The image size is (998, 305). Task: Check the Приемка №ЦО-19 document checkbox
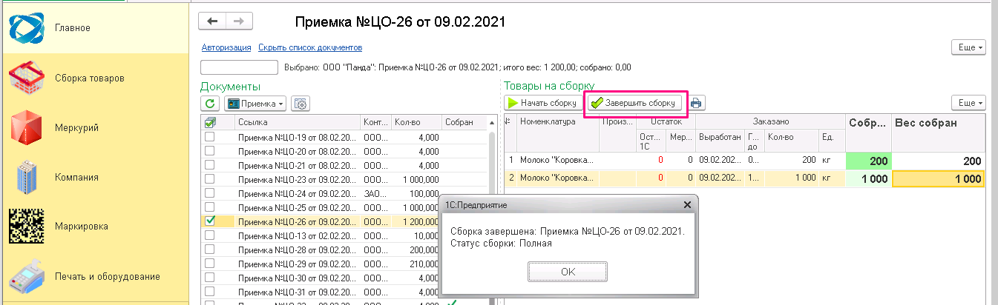(211, 138)
